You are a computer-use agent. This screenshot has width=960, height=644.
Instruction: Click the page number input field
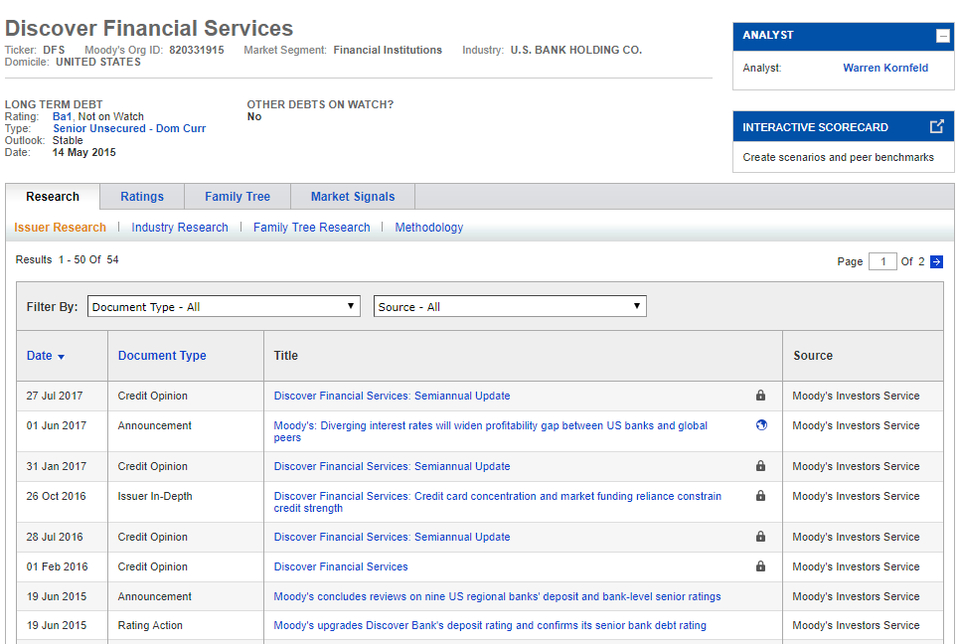tap(882, 261)
